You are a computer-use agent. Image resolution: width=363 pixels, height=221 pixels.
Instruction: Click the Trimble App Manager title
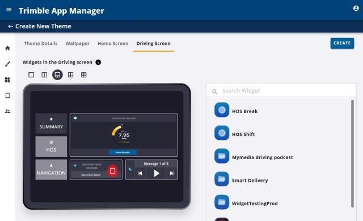click(x=61, y=11)
